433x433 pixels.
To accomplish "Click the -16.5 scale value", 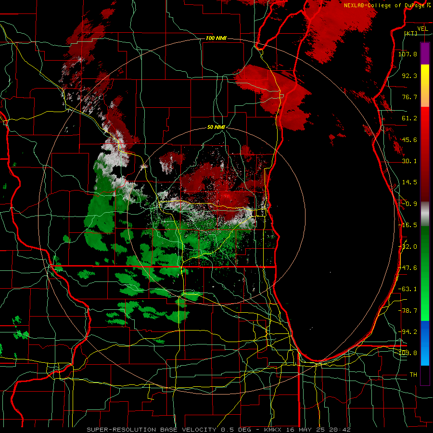I will [x=408, y=225].
